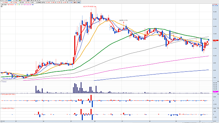
Task: Expand the price chart legend arrow
Action: coord(1,4)
